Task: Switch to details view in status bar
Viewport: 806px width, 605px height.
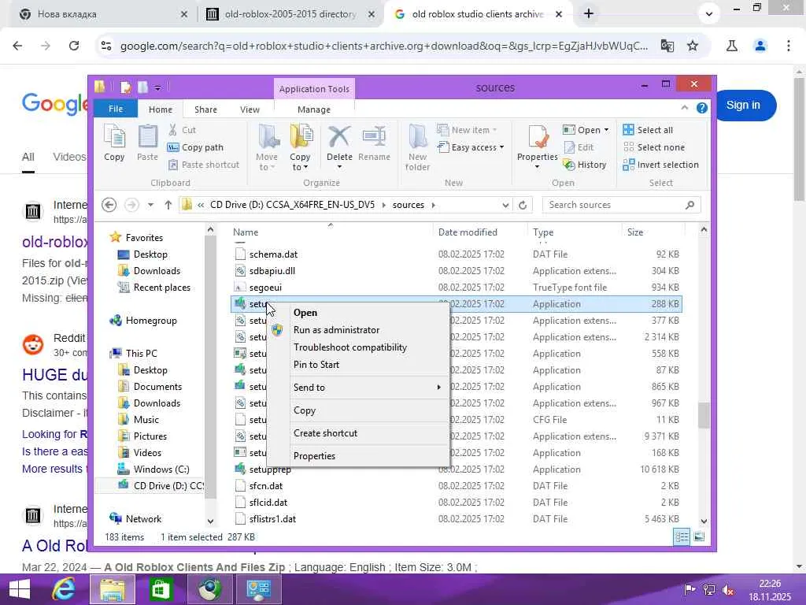Action: [682, 536]
